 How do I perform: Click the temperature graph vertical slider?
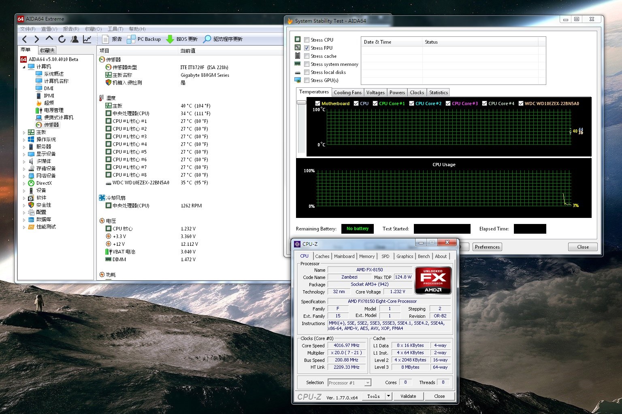click(301, 102)
